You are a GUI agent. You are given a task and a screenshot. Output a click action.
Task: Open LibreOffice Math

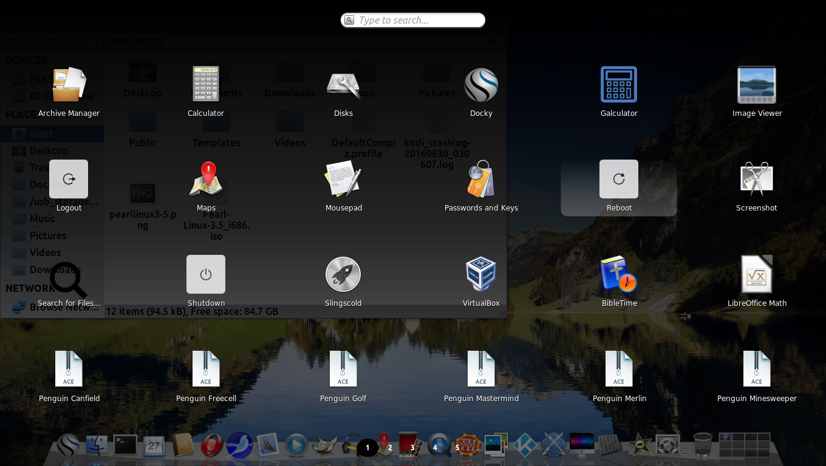tap(757, 274)
